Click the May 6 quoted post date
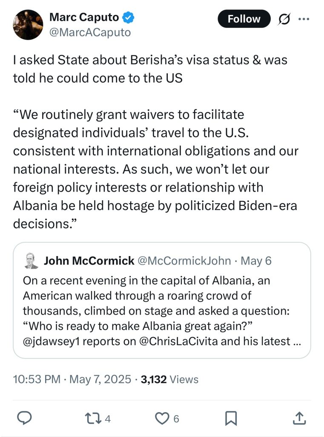324x437 pixels. [x=256, y=261]
